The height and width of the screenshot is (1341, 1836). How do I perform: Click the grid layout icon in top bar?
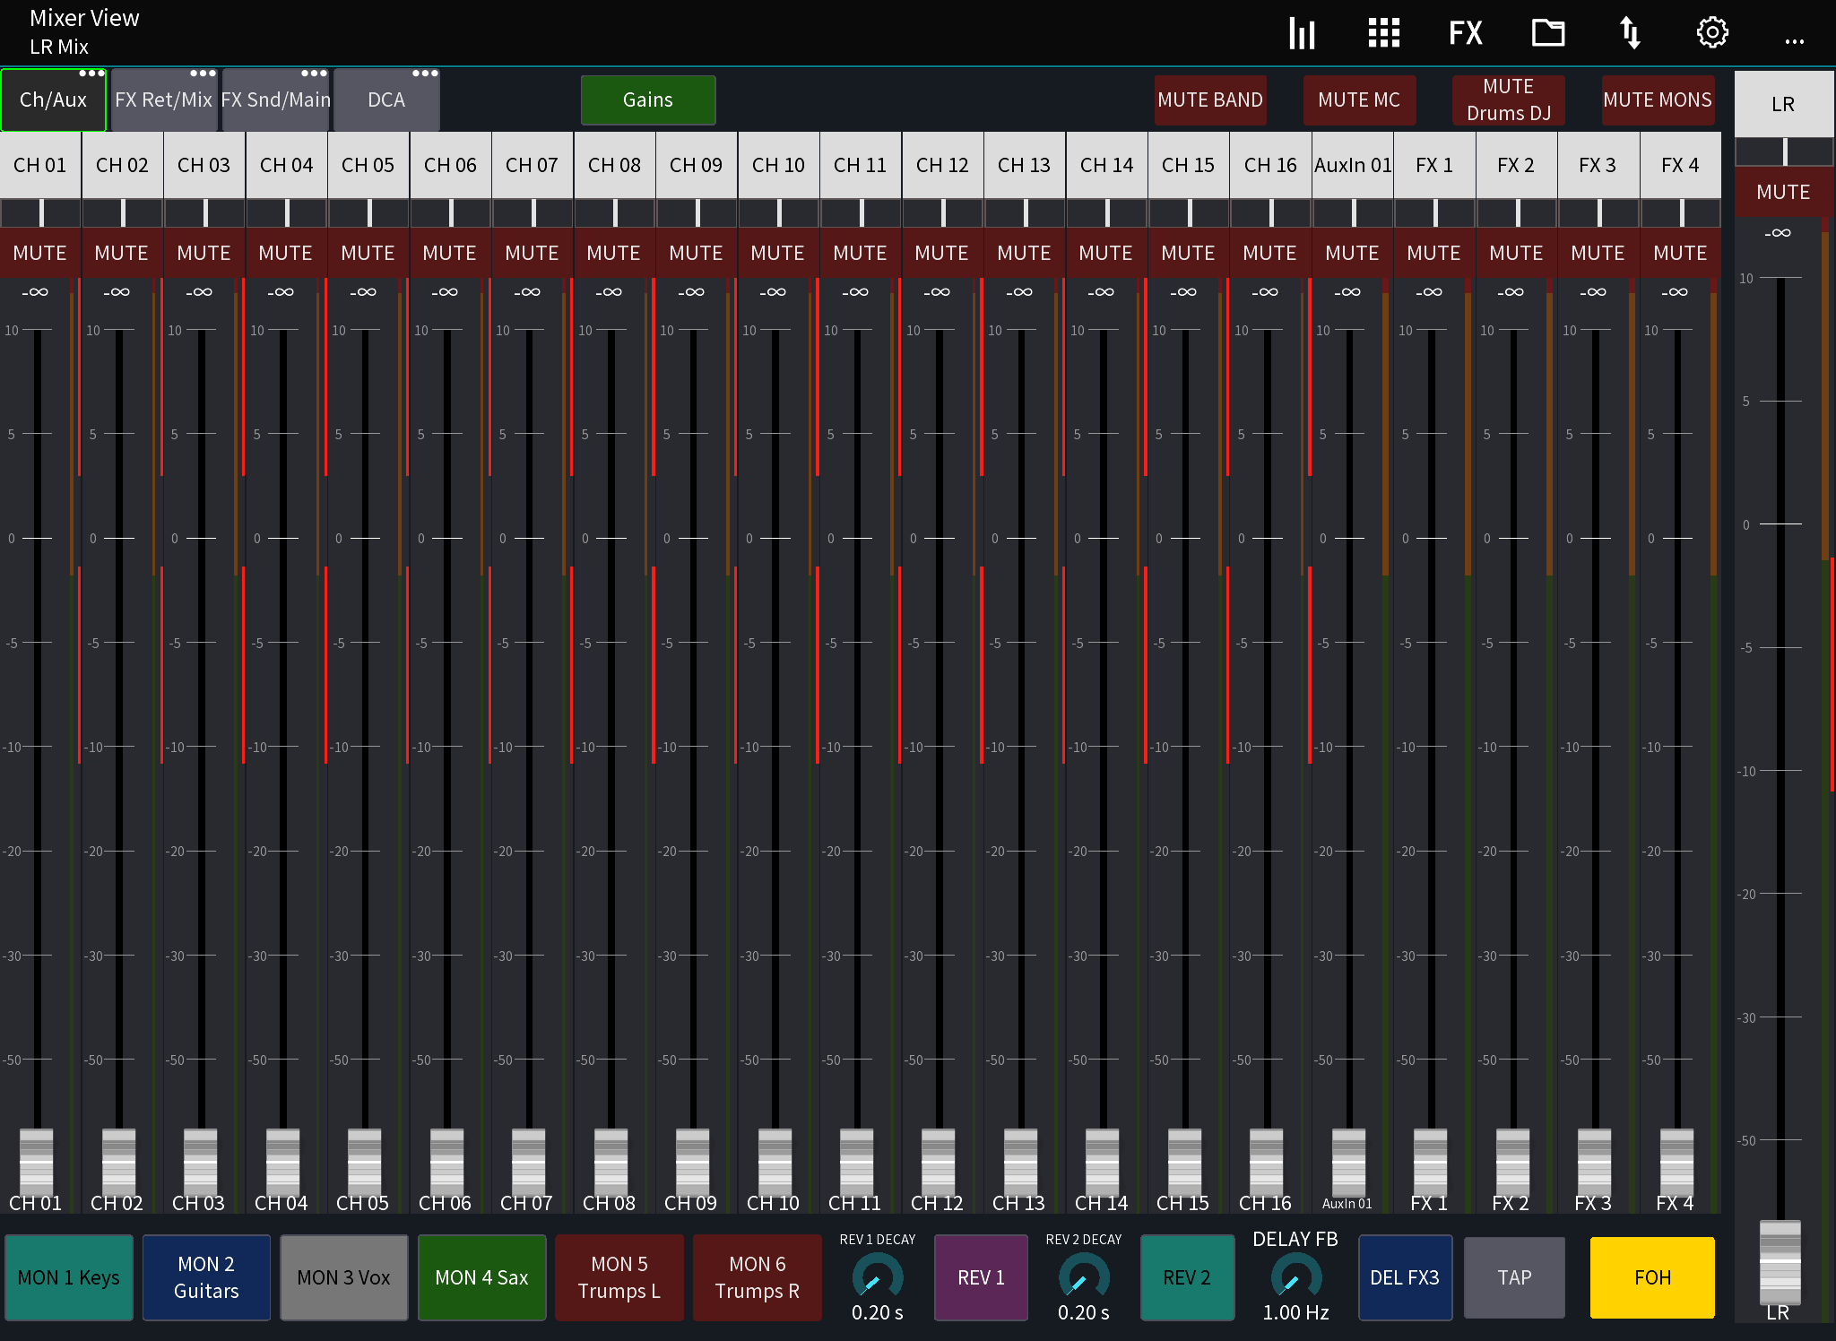coord(1382,32)
